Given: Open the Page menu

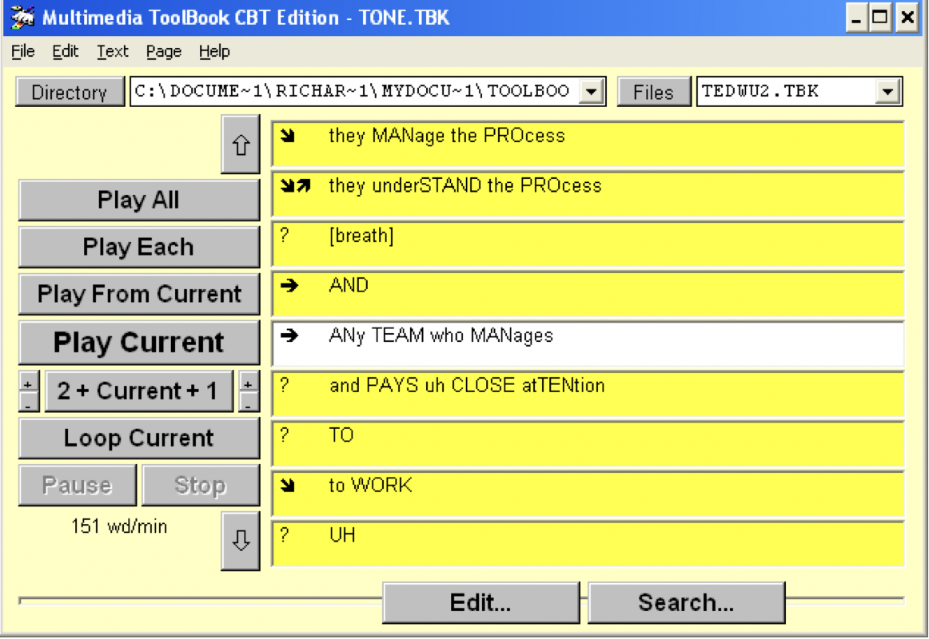Looking at the screenshot, I should pos(164,51).
